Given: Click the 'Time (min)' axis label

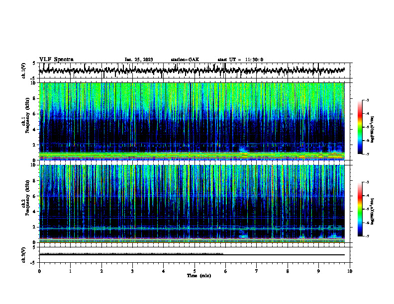Looking at the screenshot, I should 199,276.
